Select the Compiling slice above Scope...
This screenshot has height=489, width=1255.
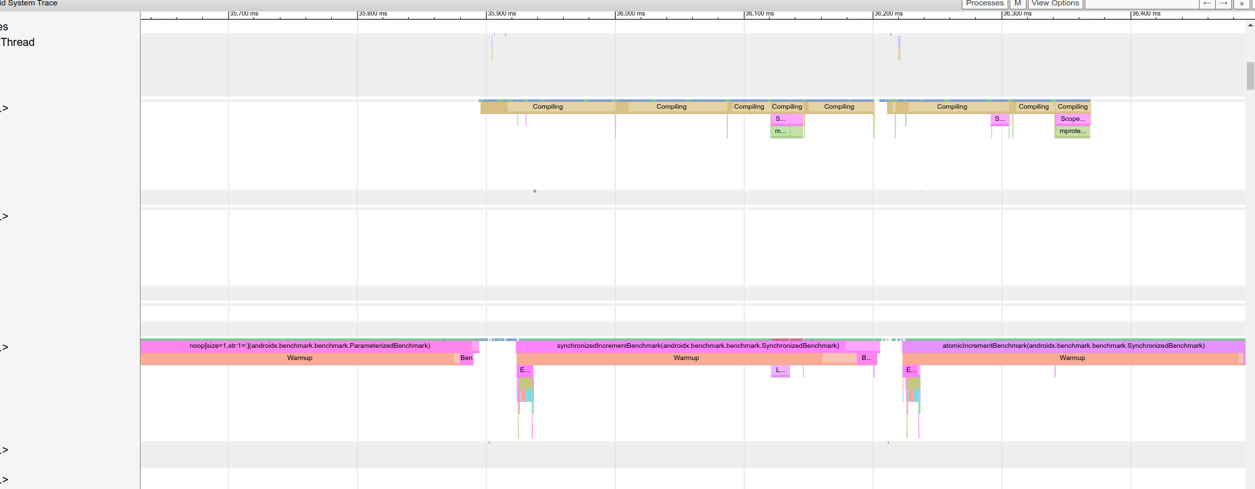1073,107
